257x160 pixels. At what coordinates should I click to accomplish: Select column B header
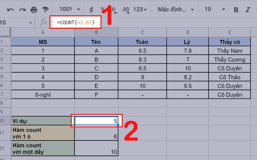pos(96,32)
